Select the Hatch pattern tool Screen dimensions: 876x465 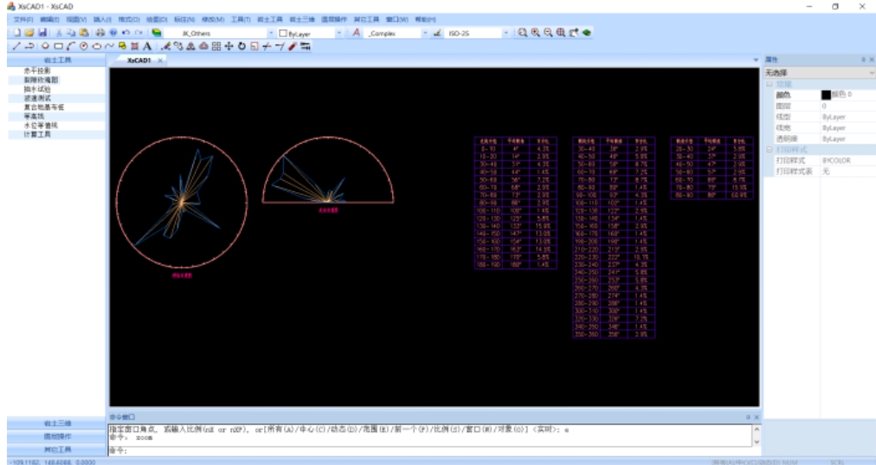(134, 47)
